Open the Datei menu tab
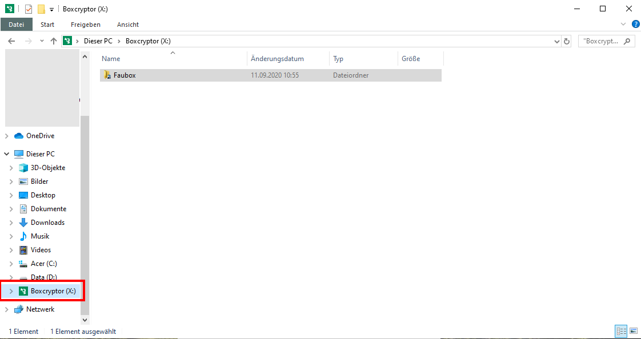Screen dimensions: 641x339 pos(17,25)
